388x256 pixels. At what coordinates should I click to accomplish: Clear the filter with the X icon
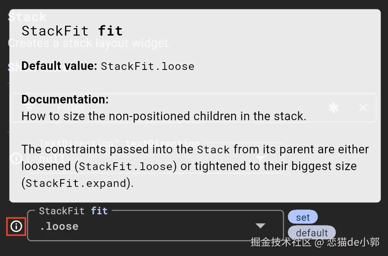[x=363, y=108]
